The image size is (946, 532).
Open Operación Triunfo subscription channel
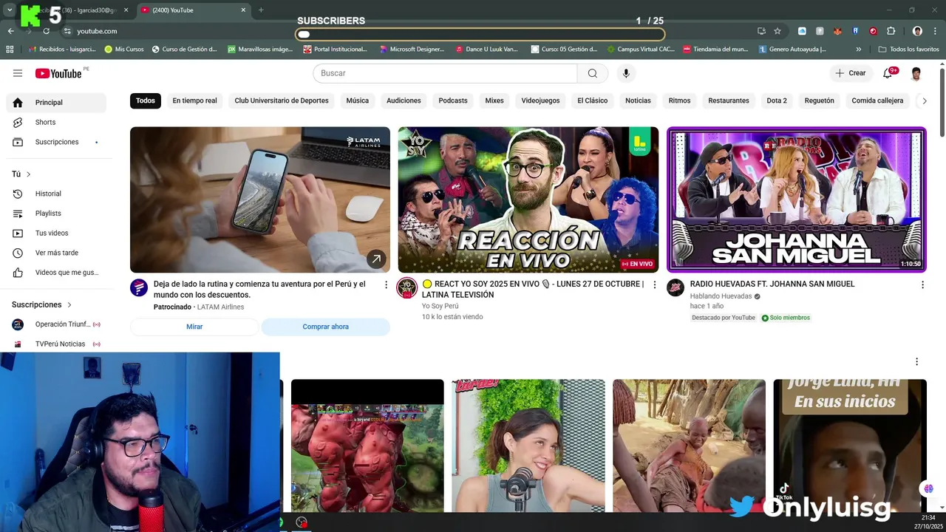tap(56, 324)
